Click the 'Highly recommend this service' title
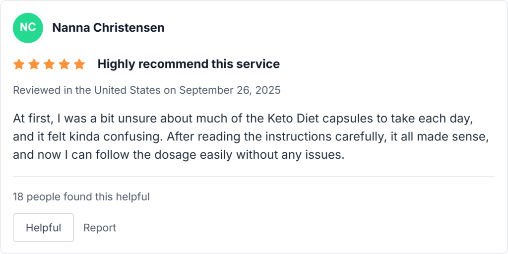The height and width of the screenshot is (254, 508). tap(189, 64)
